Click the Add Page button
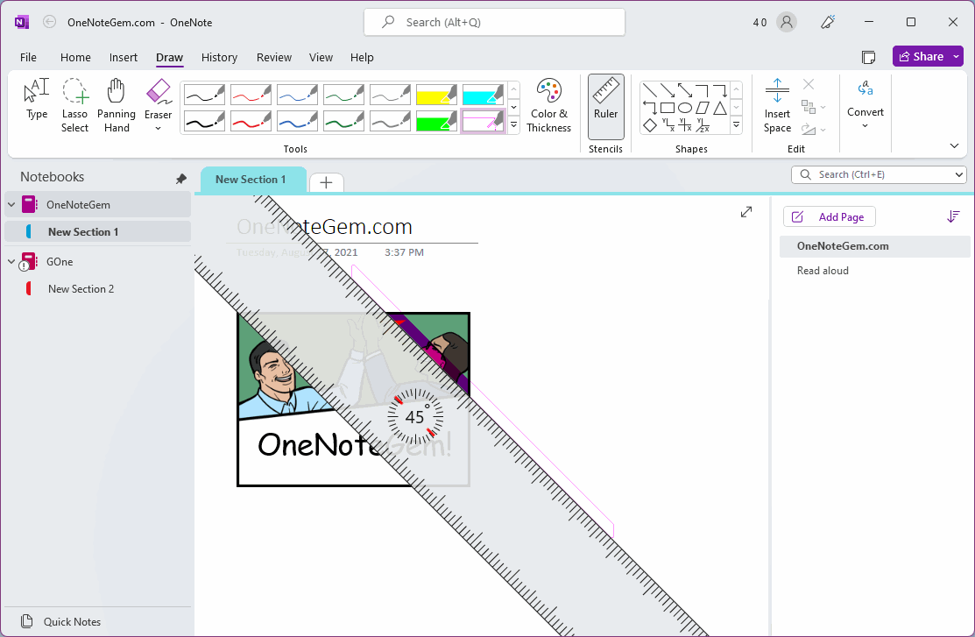Viewport: 975px width, 637px height. (830, 217)
